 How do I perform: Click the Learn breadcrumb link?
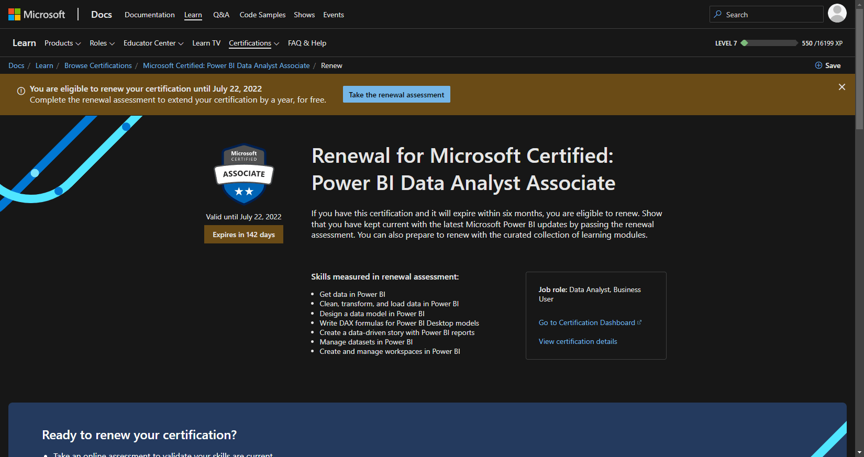[x=45, y=65]
